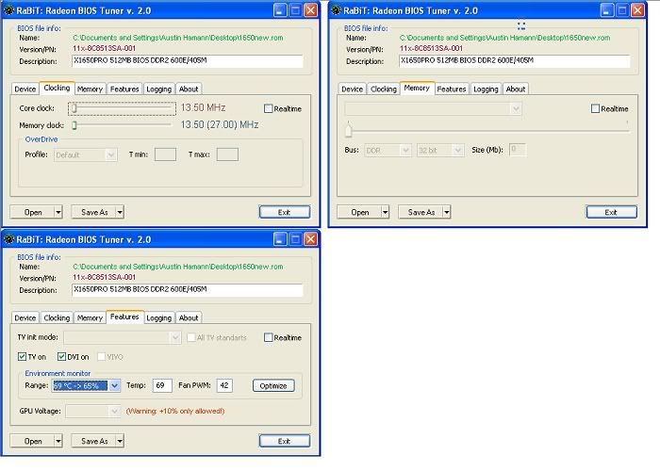
Task: Switch to About tab in Features window
Action: pos(189,318)
